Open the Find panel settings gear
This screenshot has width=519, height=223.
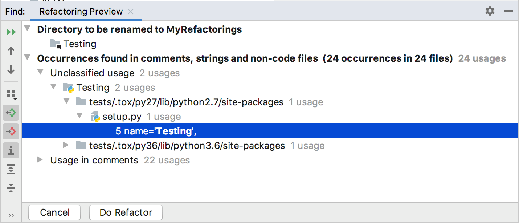[490, 11]
